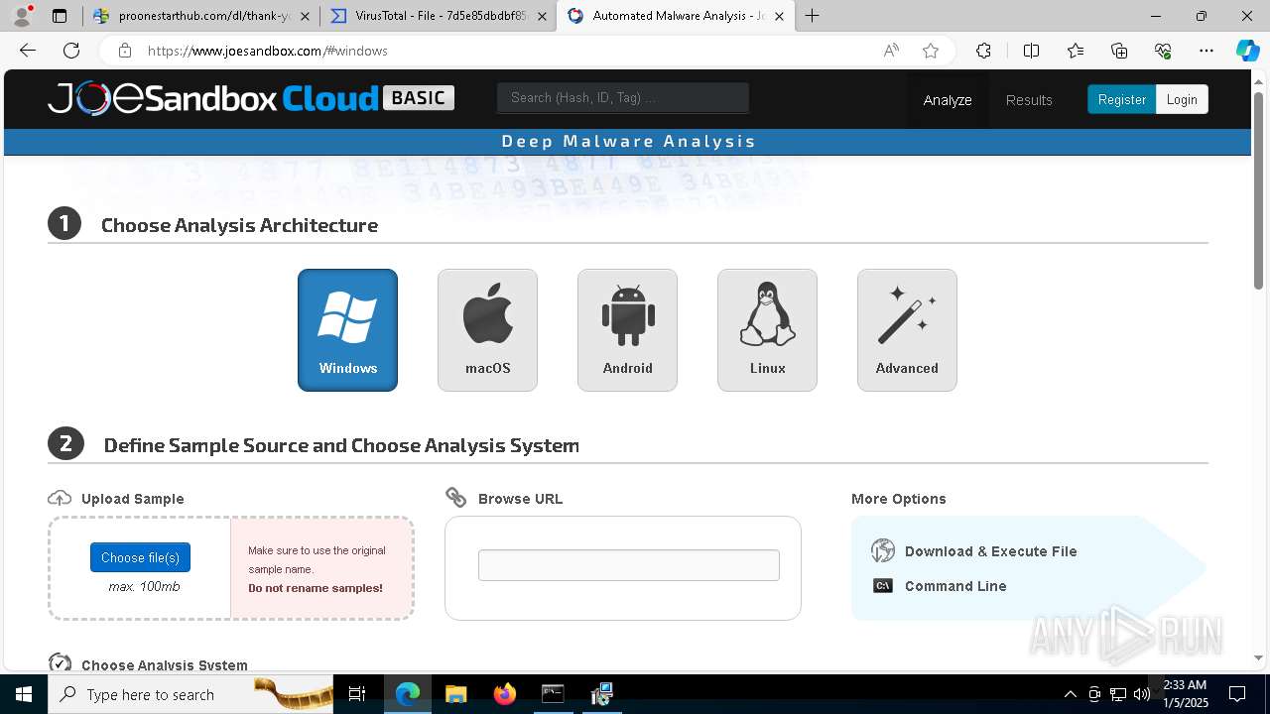Viewport: 1270px width, 714px height.
Task: Open the Command Line option
Action: click(x=940, y=586)
